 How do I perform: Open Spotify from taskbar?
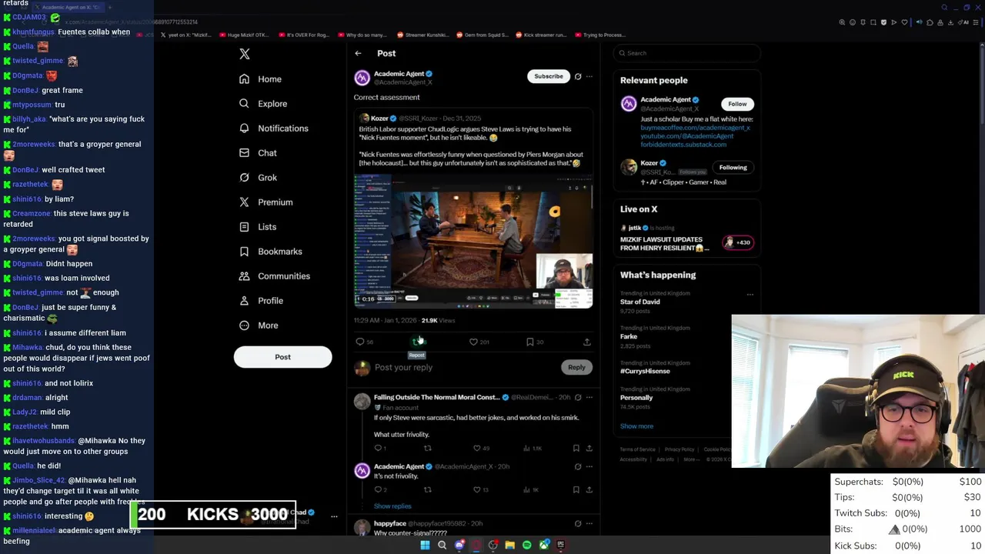526,545
